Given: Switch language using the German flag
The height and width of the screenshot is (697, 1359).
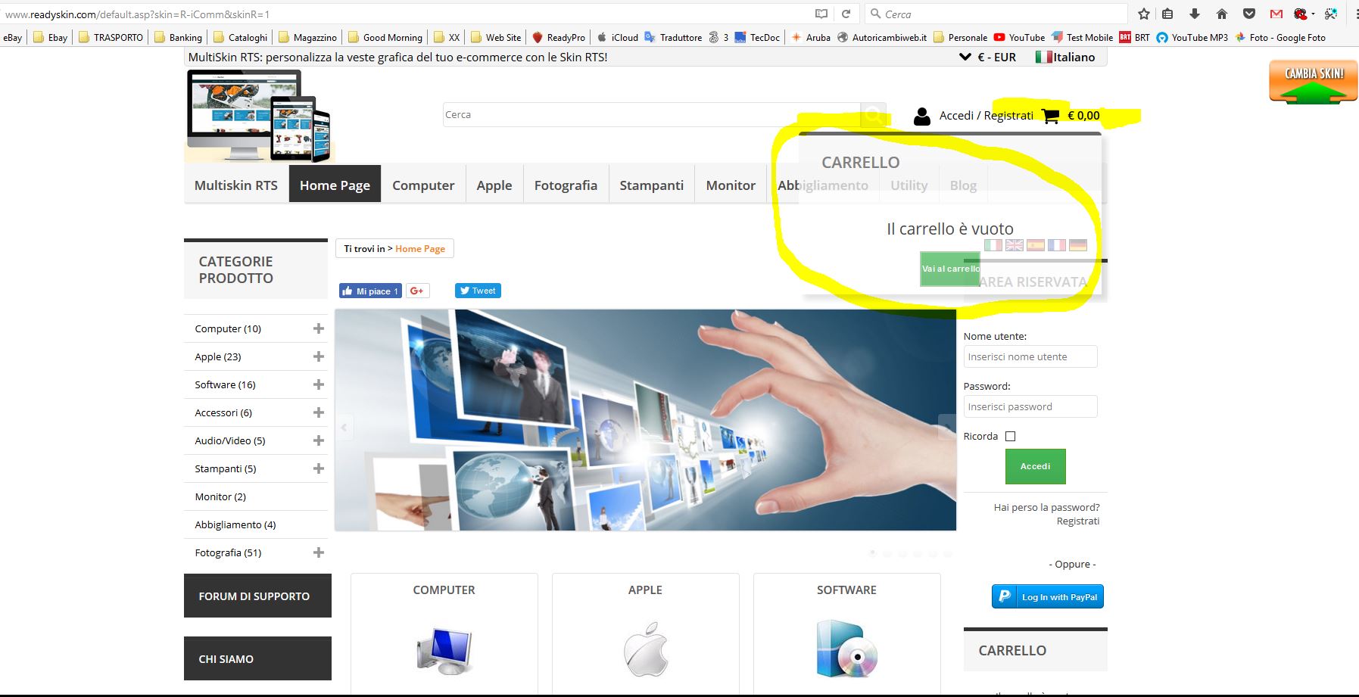Looking at the screenshot, I should pos(1078,245).
